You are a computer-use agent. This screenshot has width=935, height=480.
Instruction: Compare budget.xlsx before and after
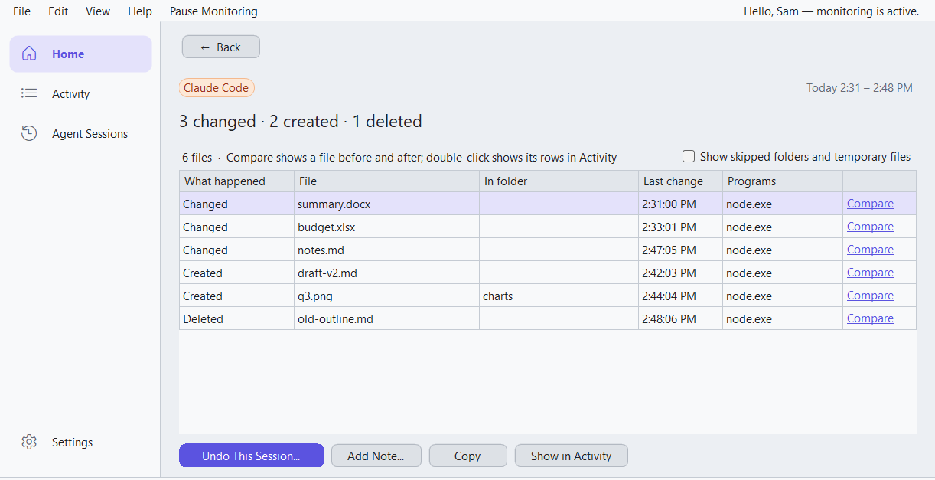point(870,227)
